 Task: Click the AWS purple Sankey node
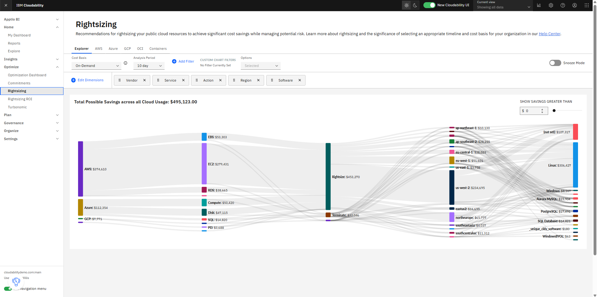tap(81, 169)
